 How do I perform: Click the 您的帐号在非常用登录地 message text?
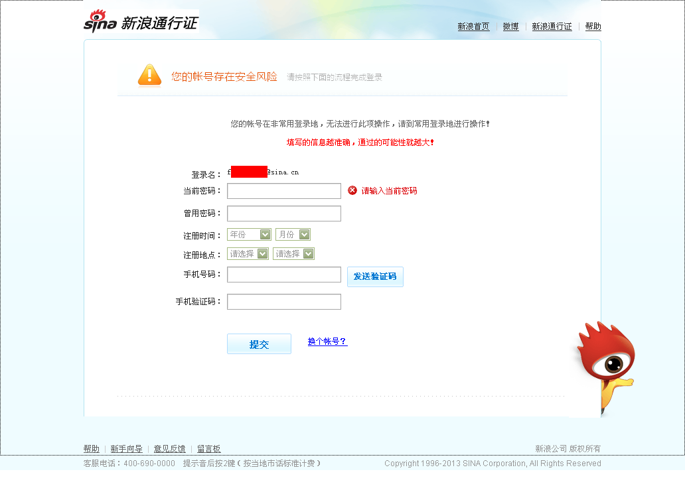pyautogui.click(x=360, y=124)
